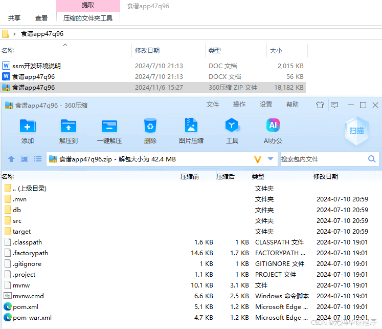Open the feedback message icon in title bar
This screenshot has height=329, width=382.
point(334,105)
